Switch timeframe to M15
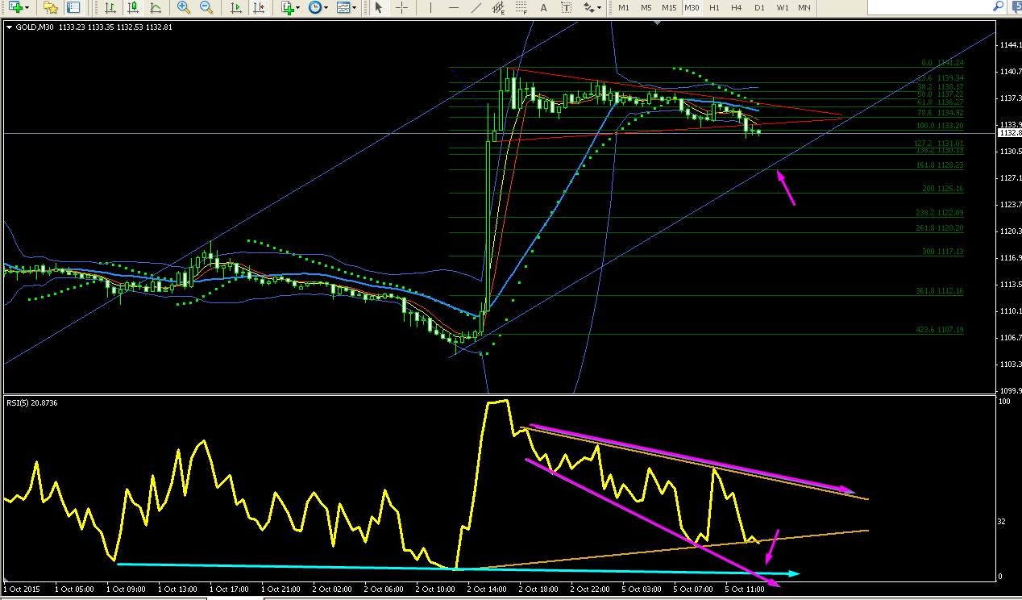1022x600 pixels. click(x=669, y=7)
